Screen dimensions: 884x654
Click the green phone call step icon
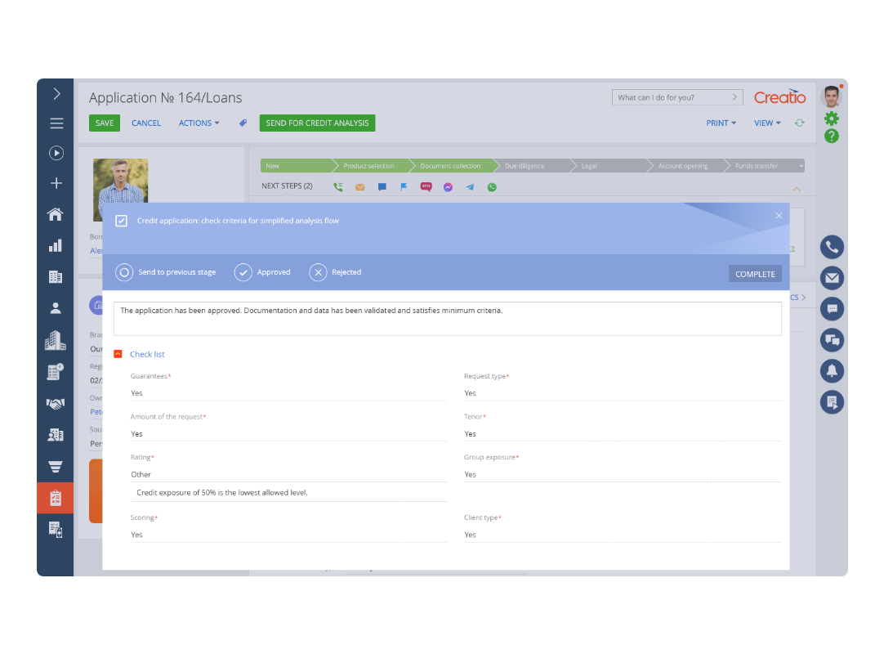pyautogui.click(x=338, y=186)
